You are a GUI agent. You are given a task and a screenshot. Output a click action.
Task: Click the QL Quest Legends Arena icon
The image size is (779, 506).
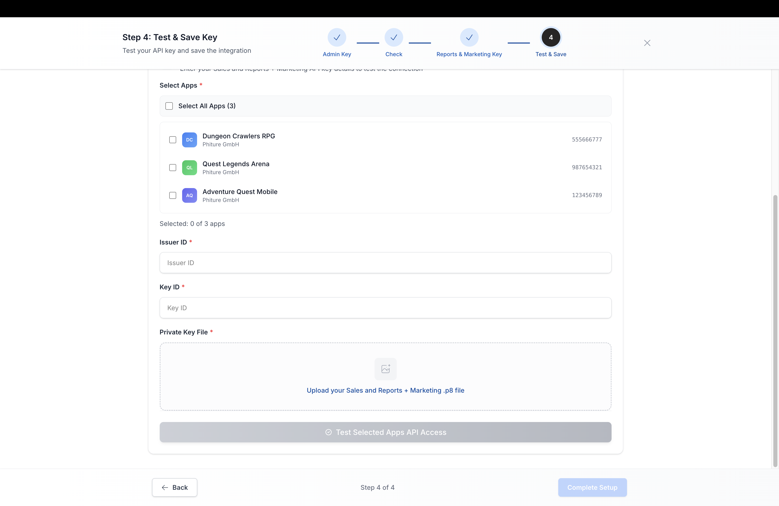[190, 167]
